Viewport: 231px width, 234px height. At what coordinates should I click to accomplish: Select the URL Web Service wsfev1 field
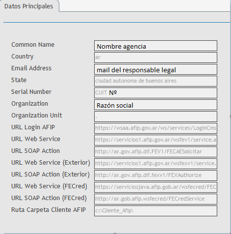(155, 140)
